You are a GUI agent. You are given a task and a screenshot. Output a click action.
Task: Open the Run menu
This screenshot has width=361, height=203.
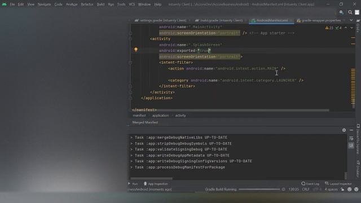pos(111,5)
